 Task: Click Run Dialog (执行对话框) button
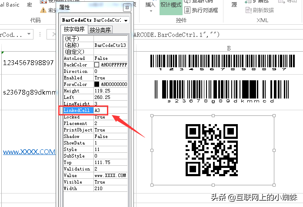click(x=201, y=10)
